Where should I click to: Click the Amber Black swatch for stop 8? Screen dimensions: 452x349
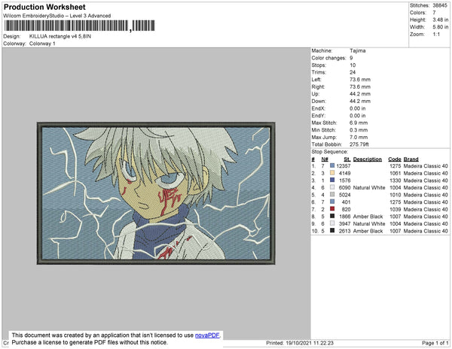tap(332, 216)
